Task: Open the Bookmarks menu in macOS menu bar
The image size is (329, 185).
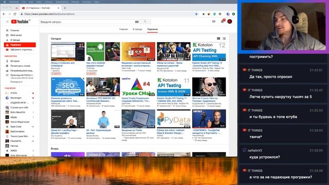Action: click(x=62, y=2)
